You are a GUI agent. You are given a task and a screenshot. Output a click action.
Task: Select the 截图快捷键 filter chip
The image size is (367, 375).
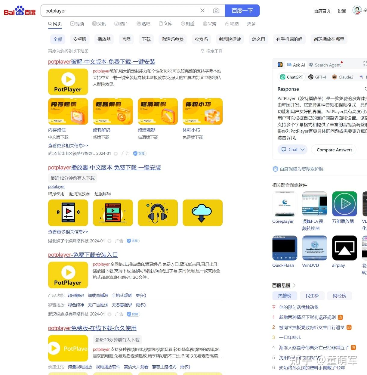point(230,39)
